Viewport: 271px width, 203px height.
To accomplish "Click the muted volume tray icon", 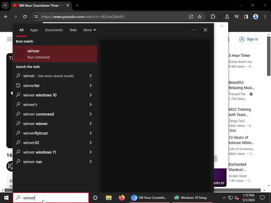I will tap(237, 198).
